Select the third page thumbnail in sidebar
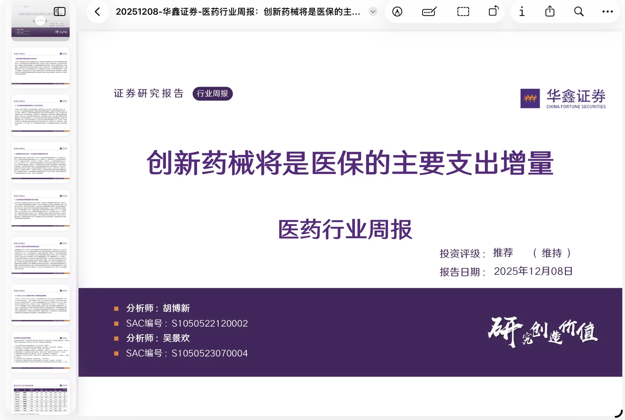The height and width of the screenshot is (420, 625). coord(40,115)
